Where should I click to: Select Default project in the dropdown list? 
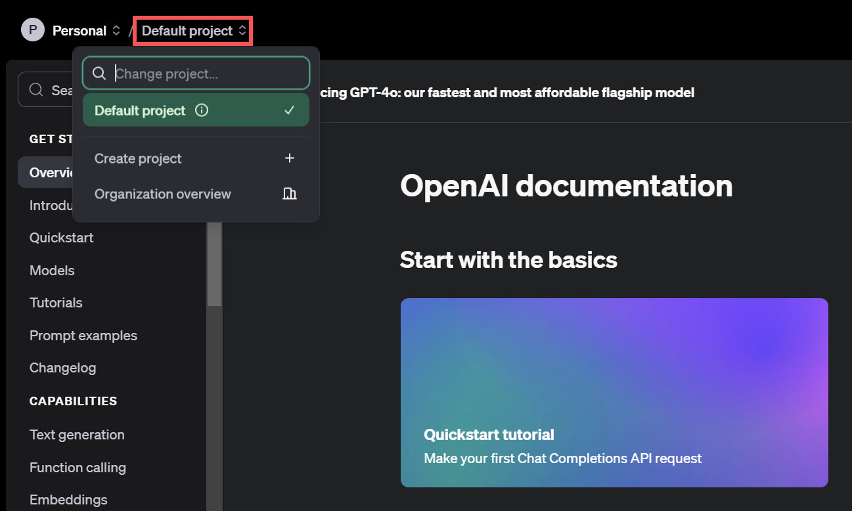196,110
